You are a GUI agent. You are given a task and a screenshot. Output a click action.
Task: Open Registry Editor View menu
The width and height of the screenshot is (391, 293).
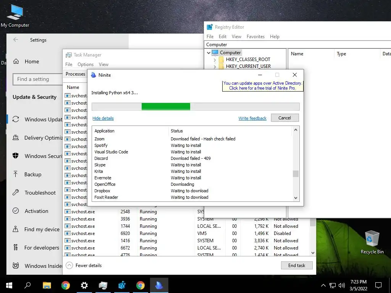[x=236, y=37]
